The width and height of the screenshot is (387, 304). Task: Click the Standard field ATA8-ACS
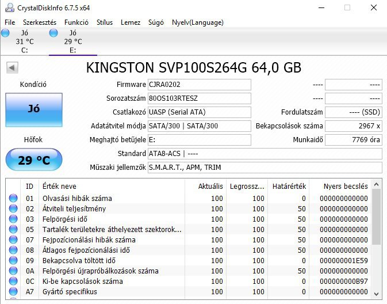pos(265,154)
